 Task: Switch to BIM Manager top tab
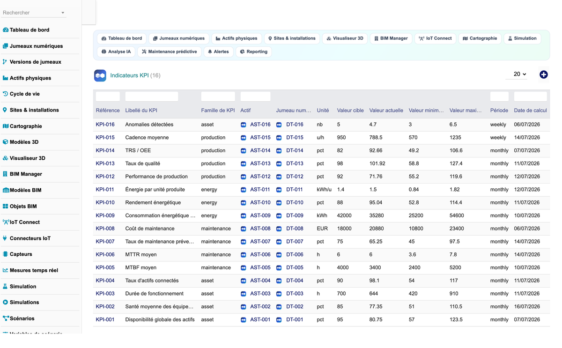pos(391,38)
